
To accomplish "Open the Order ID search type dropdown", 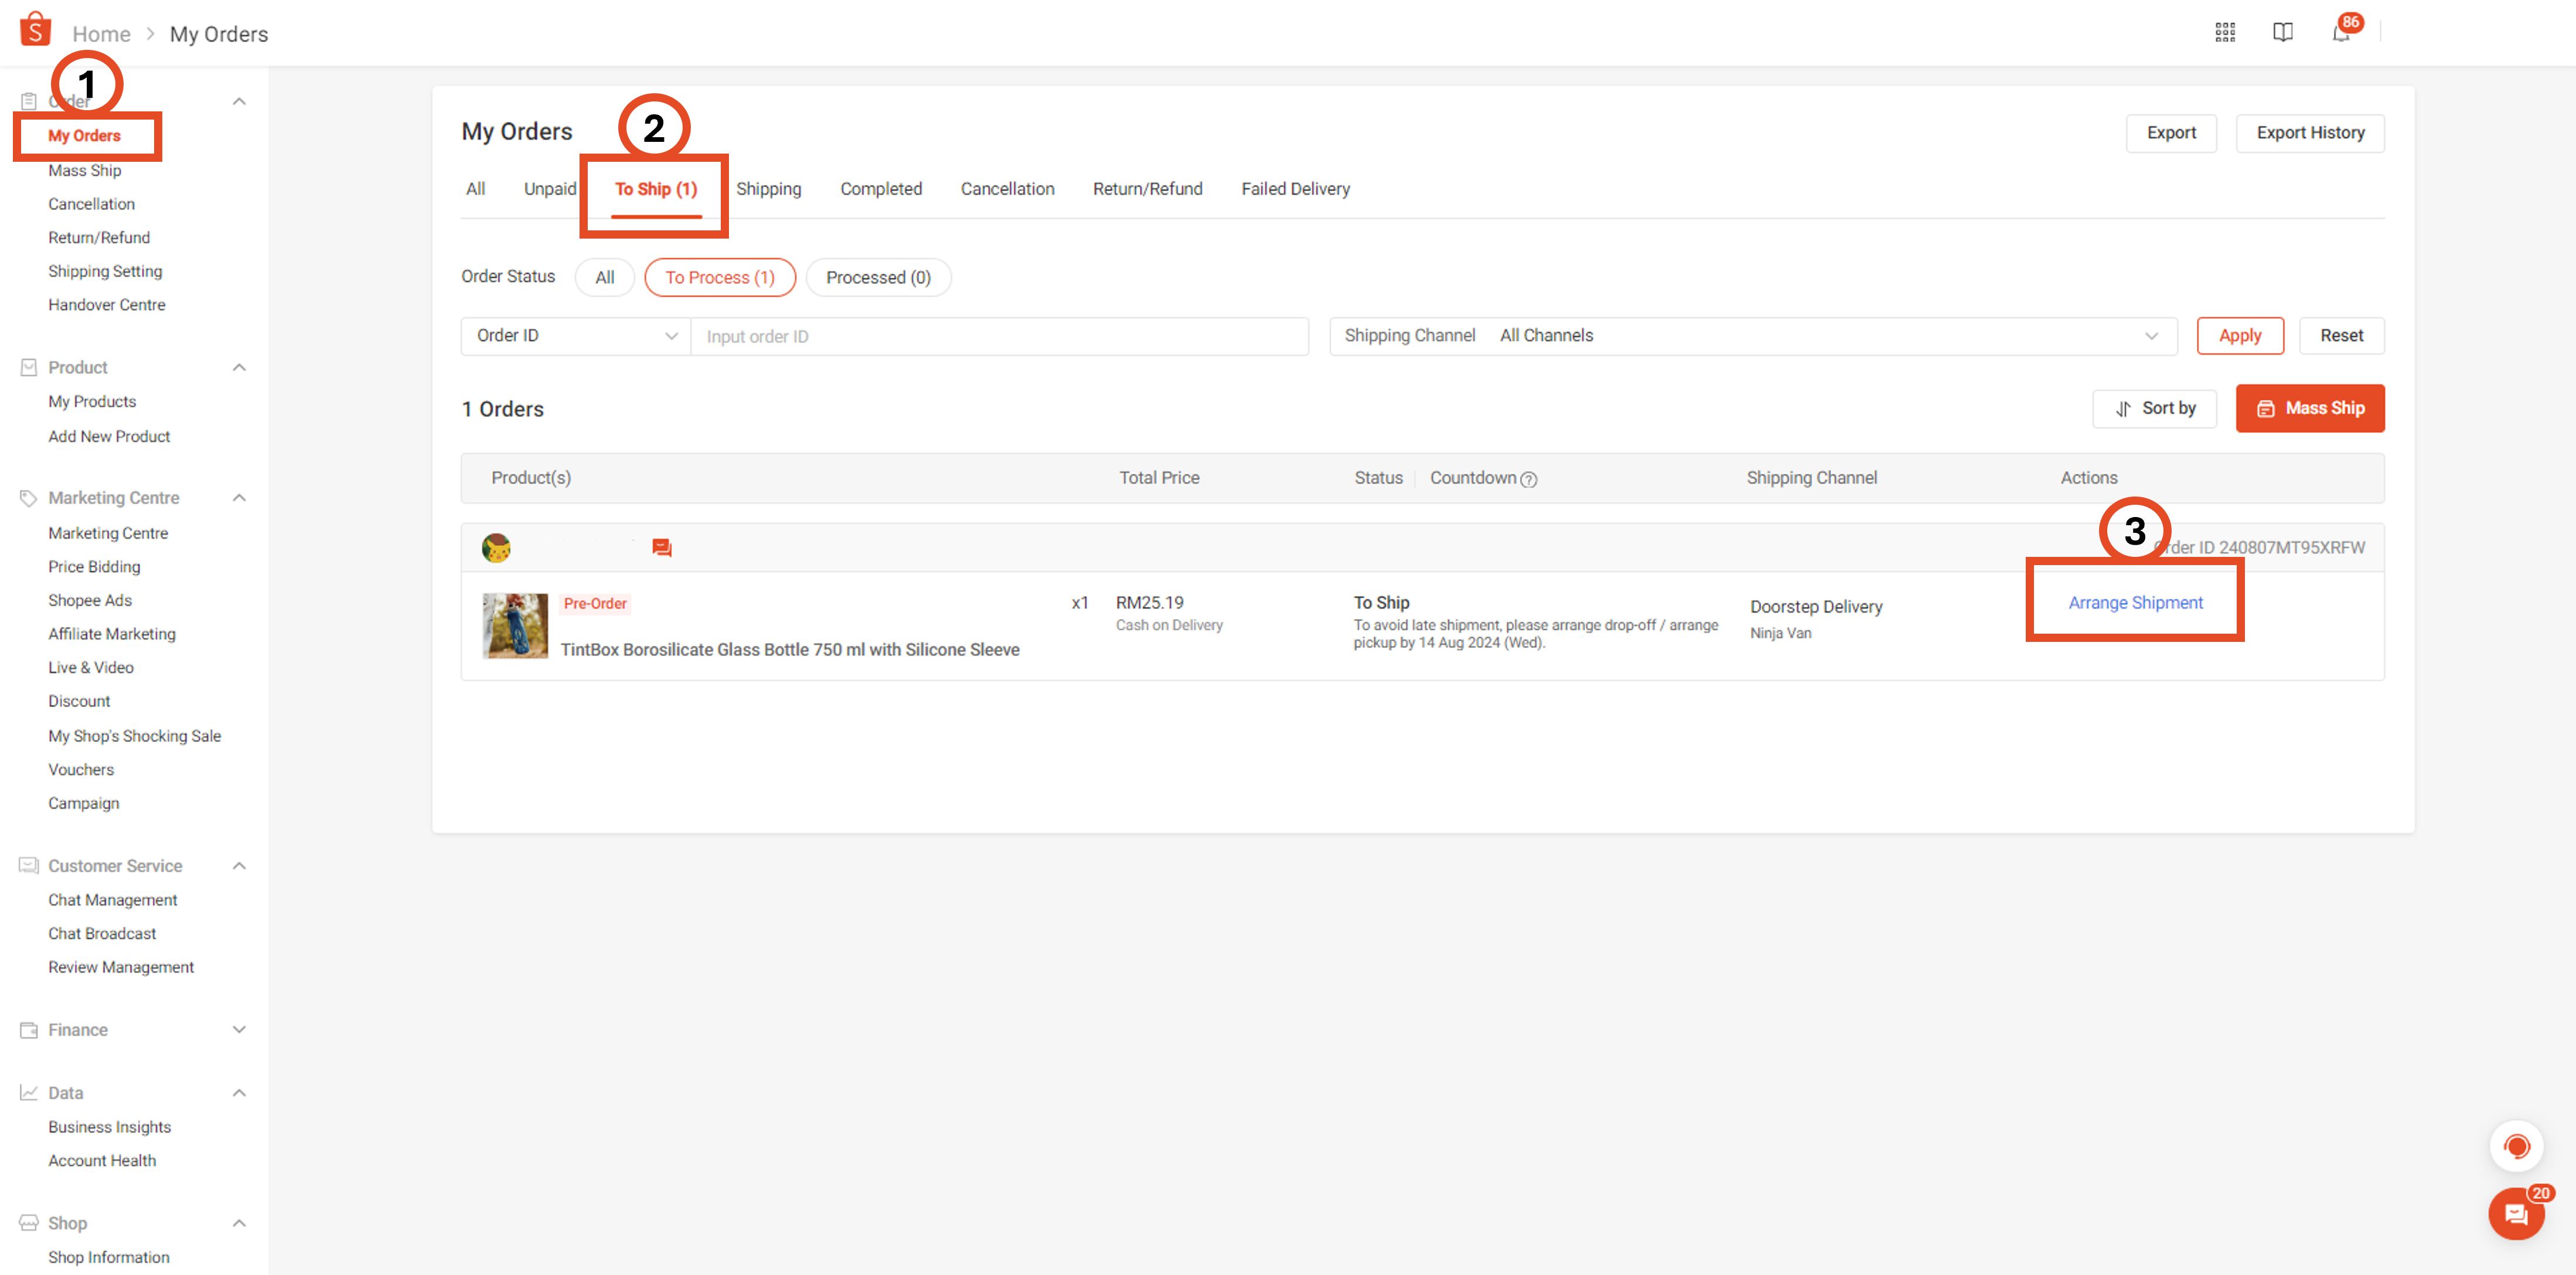I will click(x=576, y=336).
